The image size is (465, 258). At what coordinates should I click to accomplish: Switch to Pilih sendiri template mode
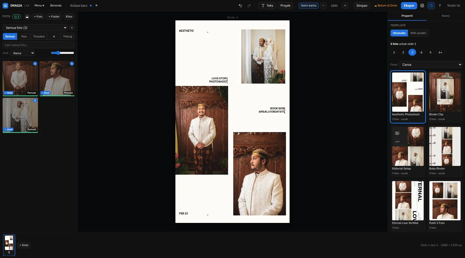418,33
